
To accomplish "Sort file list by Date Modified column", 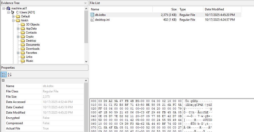I will [222, 9].
